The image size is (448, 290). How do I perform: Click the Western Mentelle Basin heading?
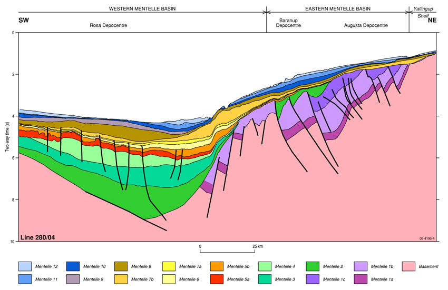point(142,9)
